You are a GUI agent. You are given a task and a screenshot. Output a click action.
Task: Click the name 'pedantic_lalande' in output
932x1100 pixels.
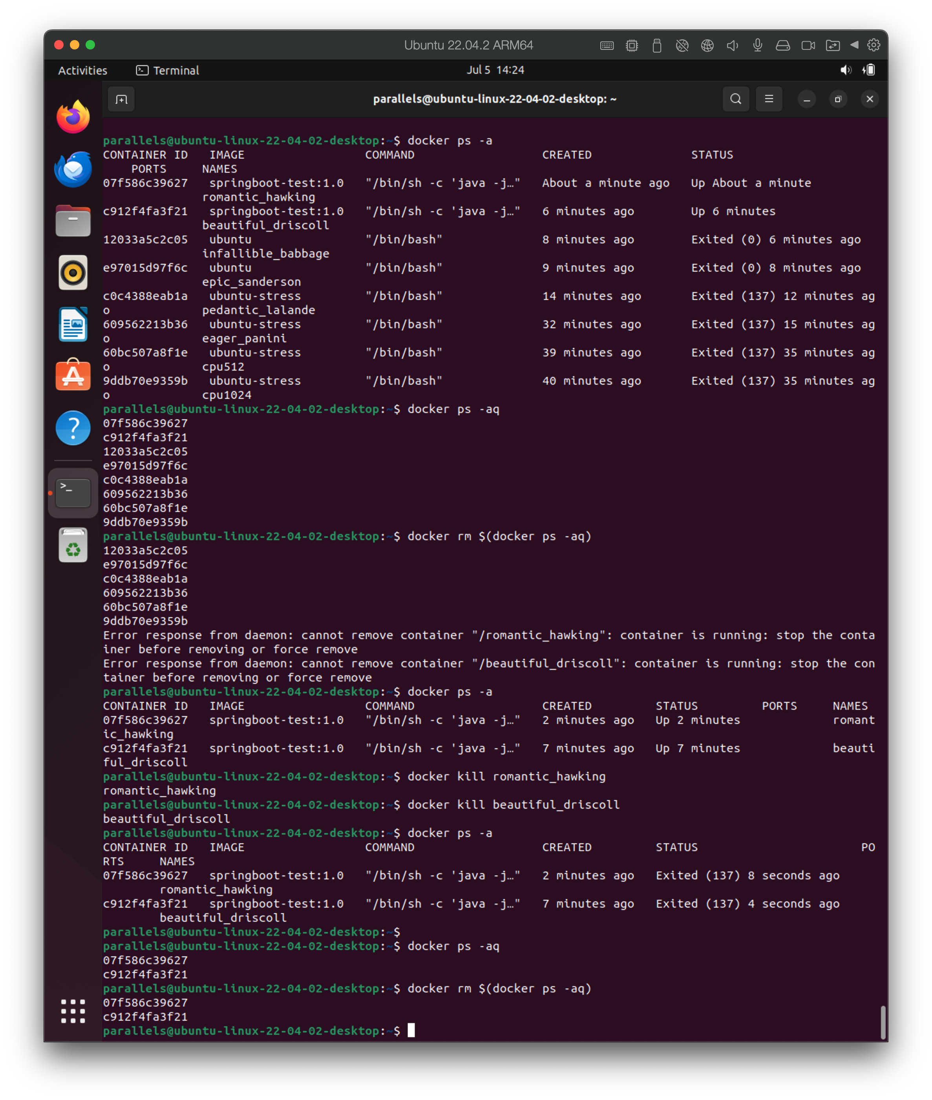pyautogui.click(x=258, y=310)
